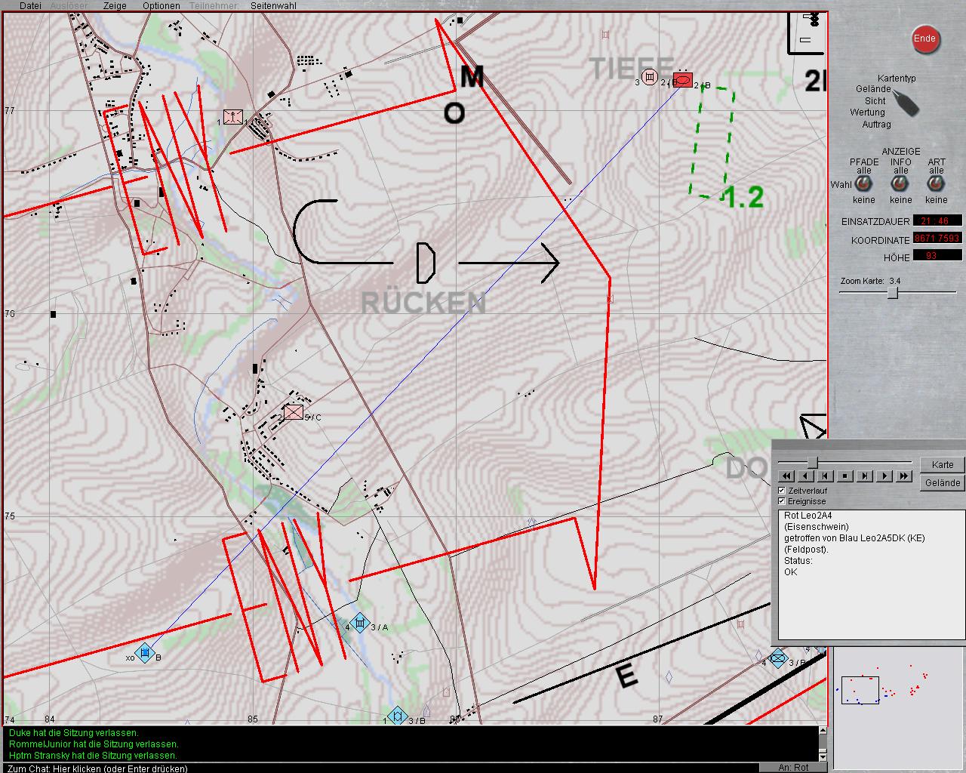The width and height of the screenshot is (966, 773).
Task: Uncheck the Zeitverlauf checkbox
Action: tap(782, 491)
